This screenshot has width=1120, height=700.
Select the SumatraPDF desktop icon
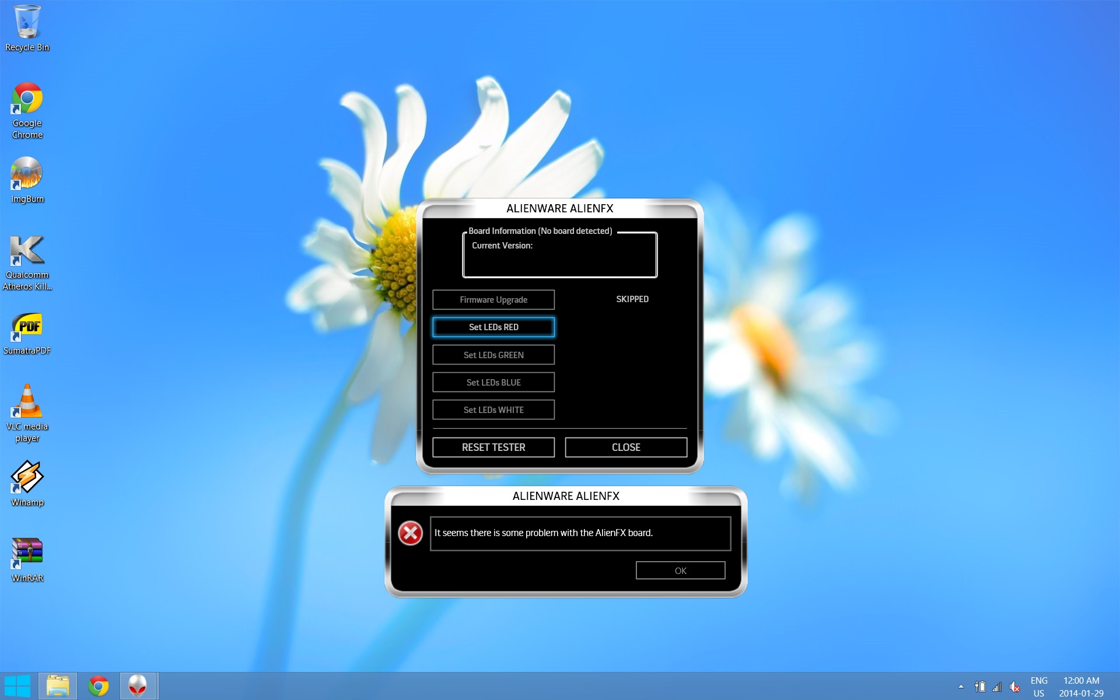(x=27, y=333)
